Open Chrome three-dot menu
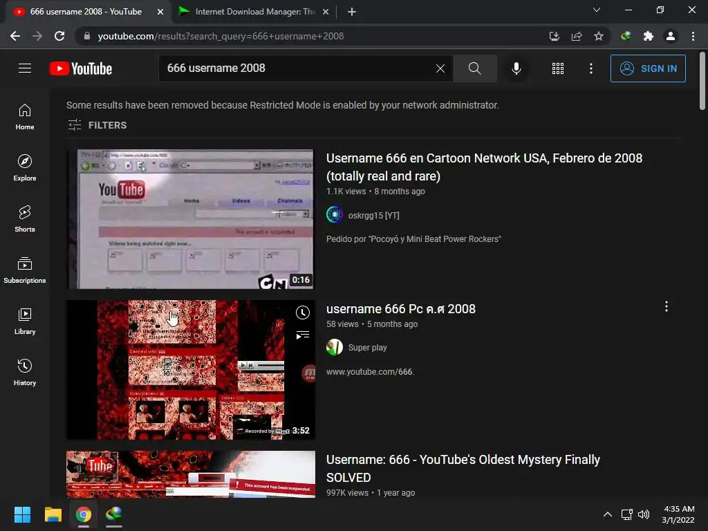 pyautogui.click(x=693, y=36)
